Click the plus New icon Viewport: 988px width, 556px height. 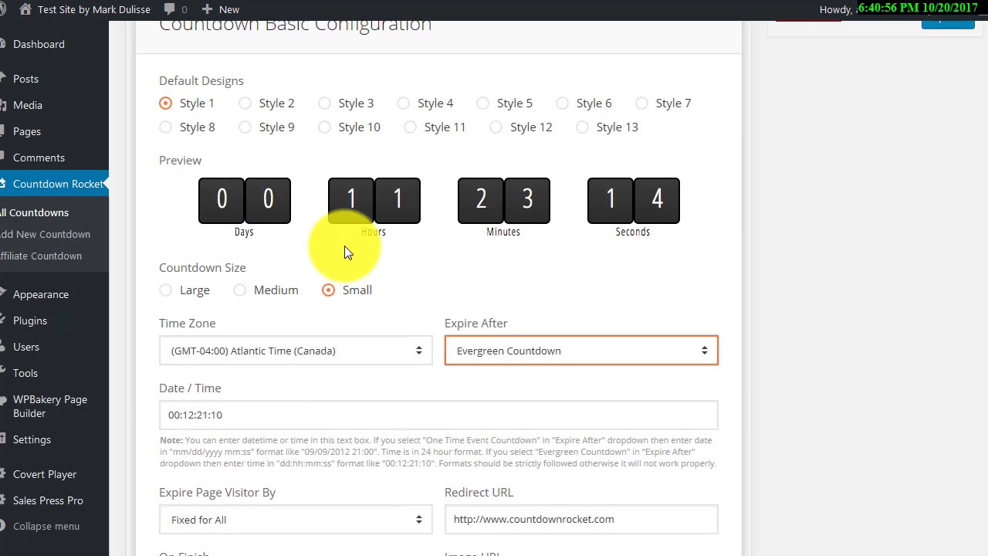(207, 9)
